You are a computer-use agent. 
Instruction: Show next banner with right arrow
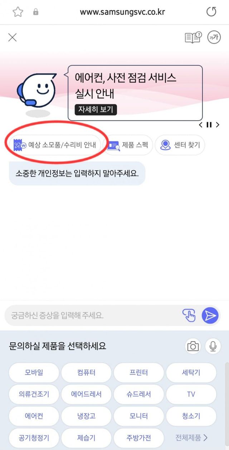point(217,125)
